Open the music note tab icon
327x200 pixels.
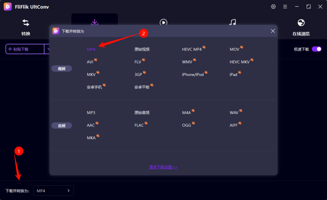point(232,22)
